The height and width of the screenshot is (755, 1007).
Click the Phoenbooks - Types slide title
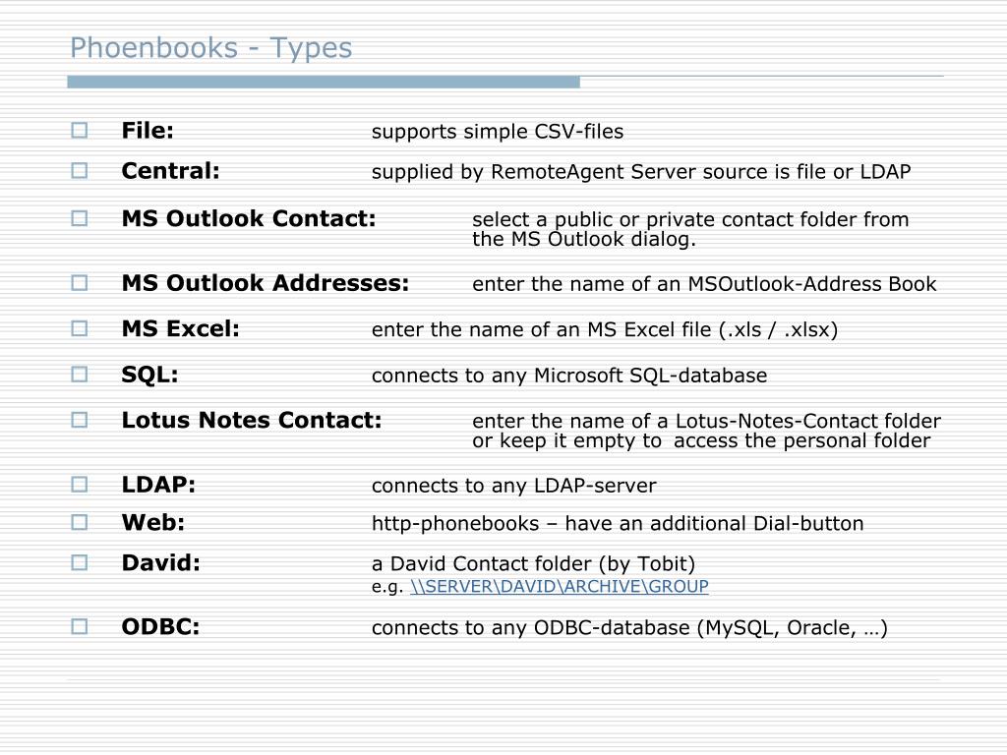[x=210, y=48]
